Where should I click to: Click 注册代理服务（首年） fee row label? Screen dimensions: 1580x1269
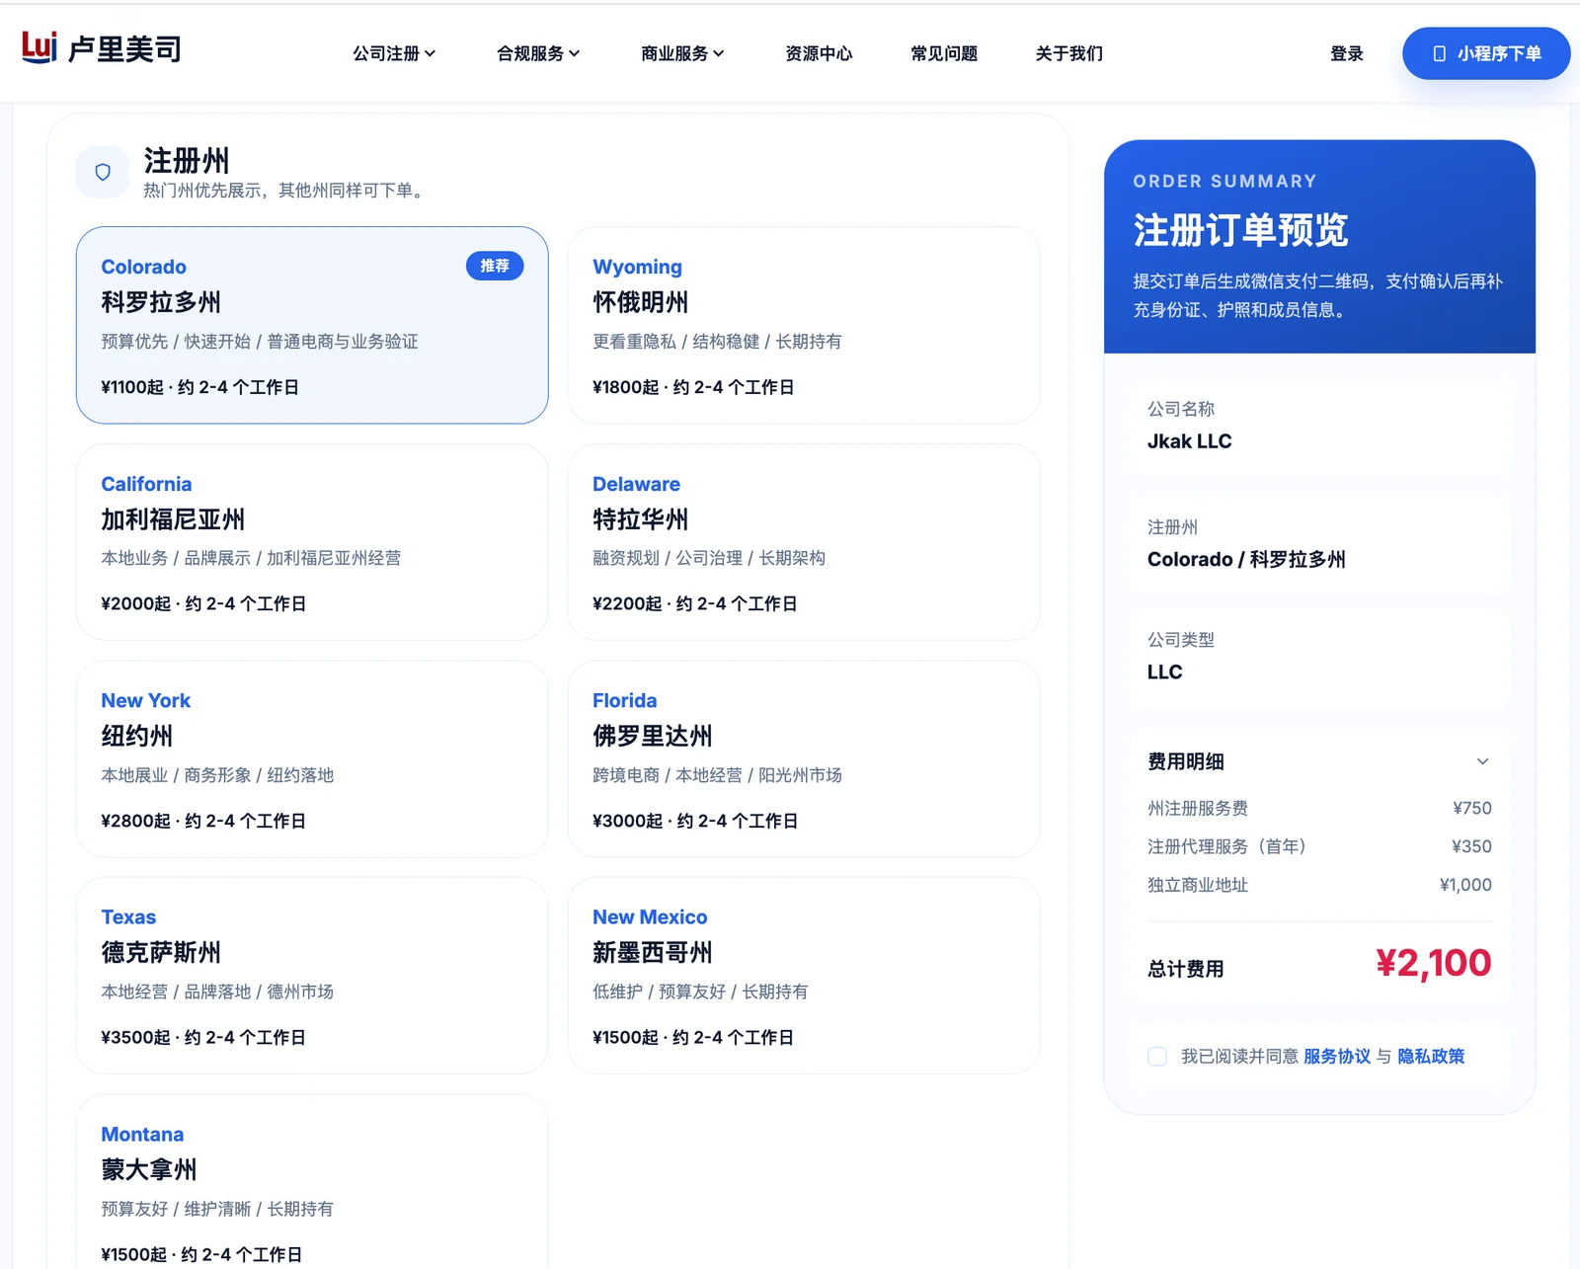pyautogui.click(x=1226, y=846)
